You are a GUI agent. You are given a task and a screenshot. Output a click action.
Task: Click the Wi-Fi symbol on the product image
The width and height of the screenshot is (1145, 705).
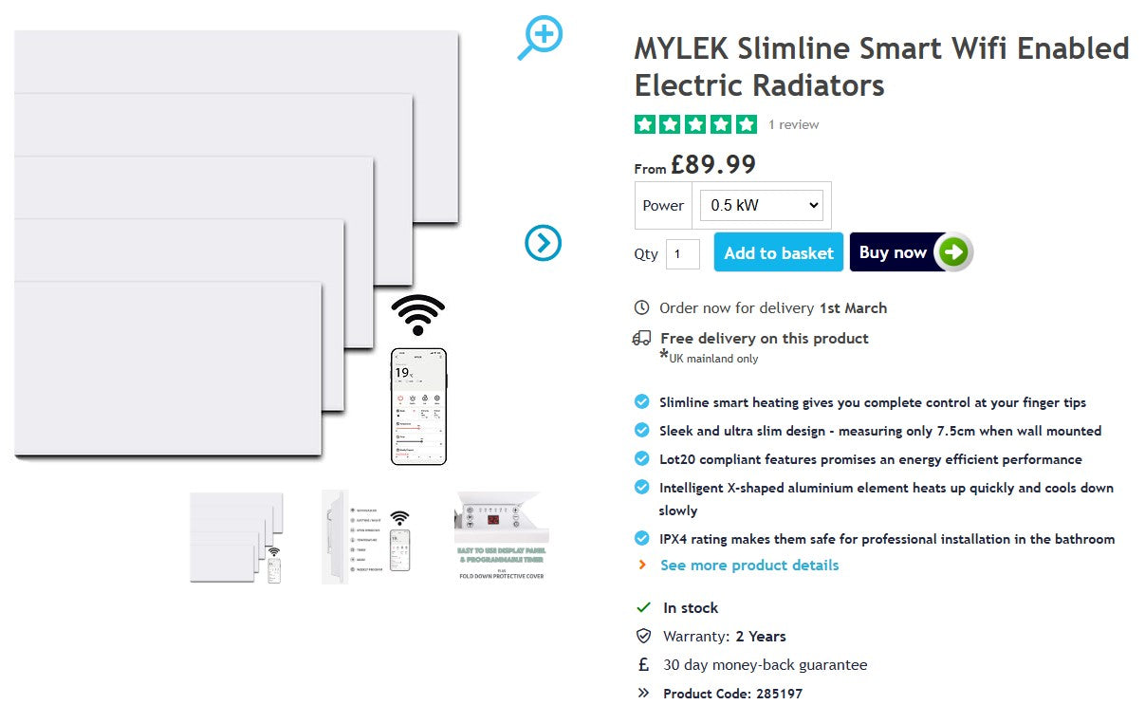(417, 315)
